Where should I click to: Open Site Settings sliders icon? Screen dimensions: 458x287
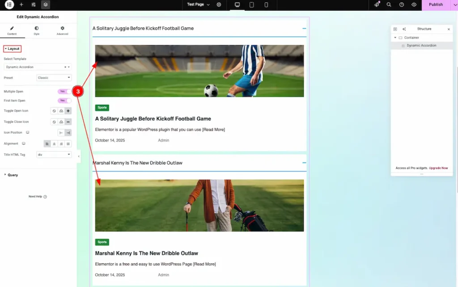pyautogui.click(x=34, y=4)
